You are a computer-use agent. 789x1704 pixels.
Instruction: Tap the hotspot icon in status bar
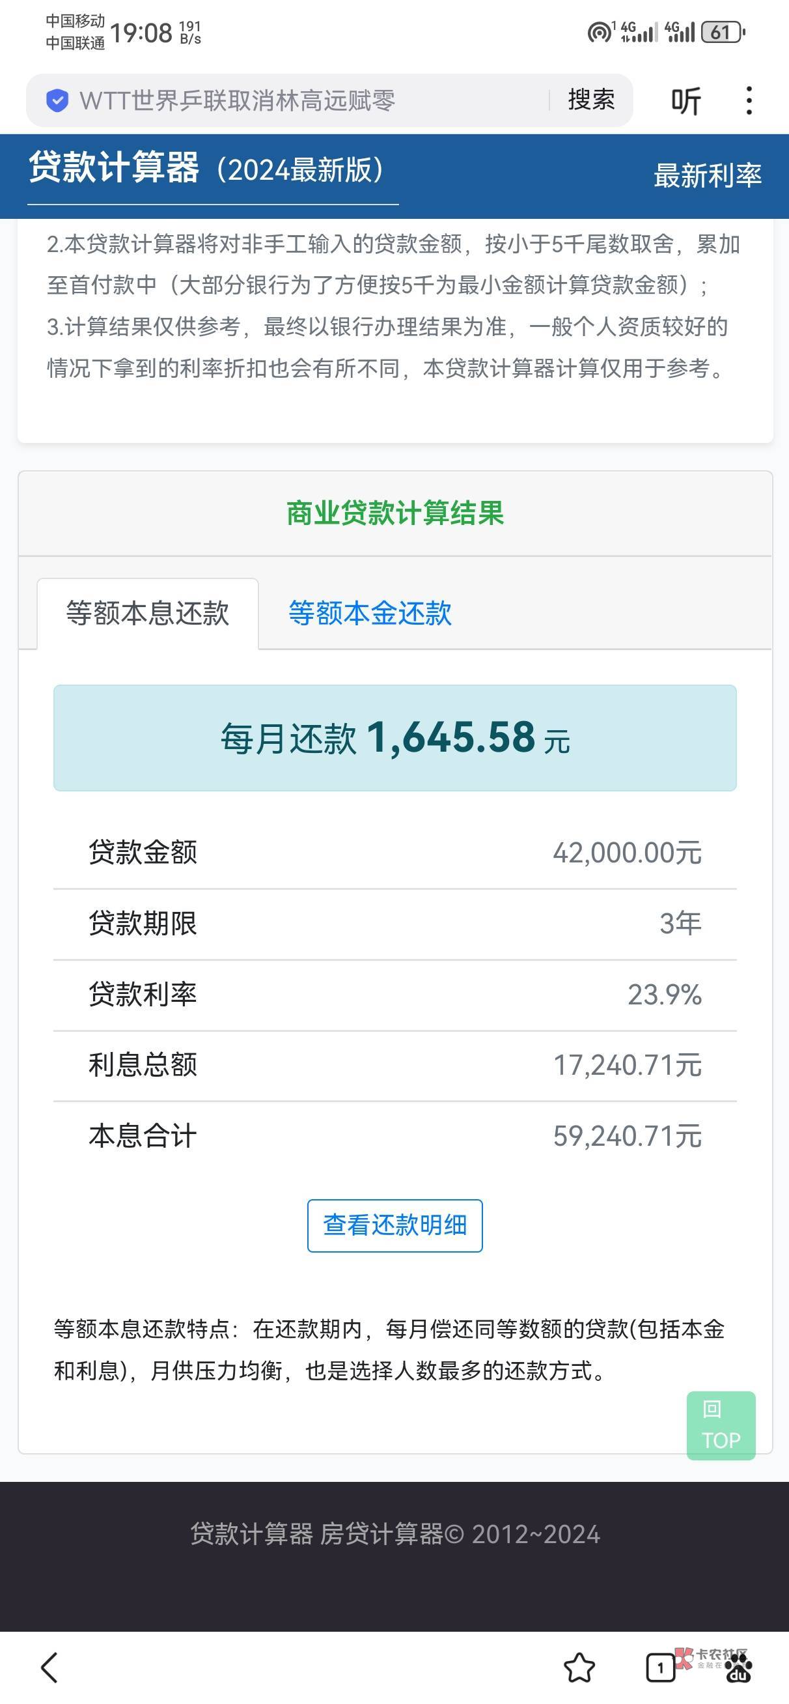click(x=599, y=32)
